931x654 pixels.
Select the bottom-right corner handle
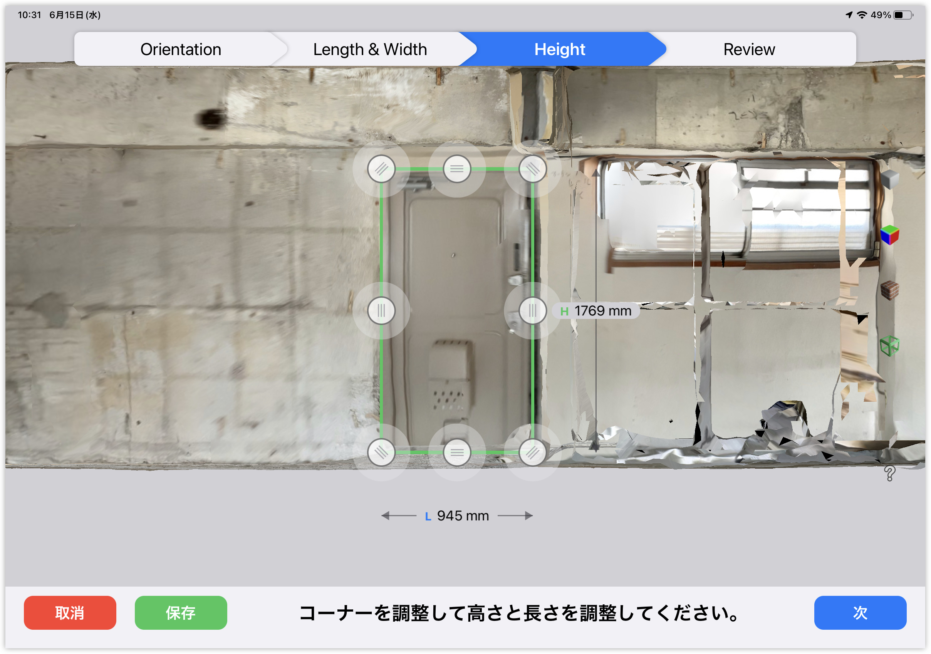point(533,452)
